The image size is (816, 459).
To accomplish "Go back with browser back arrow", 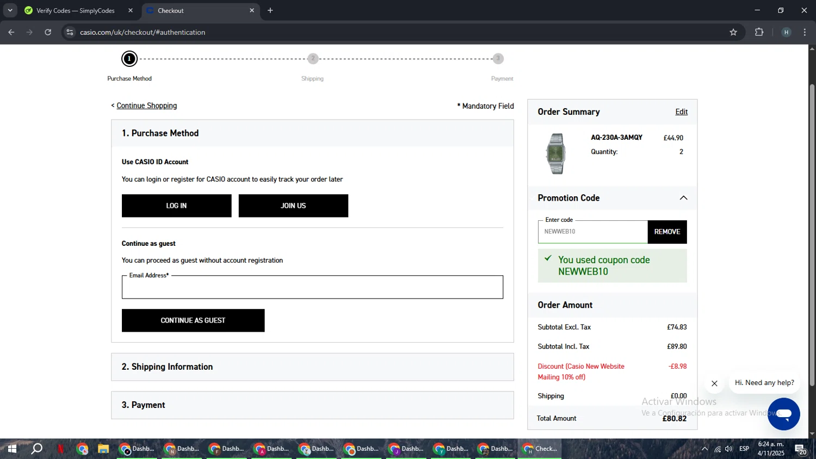I will 11,32.
